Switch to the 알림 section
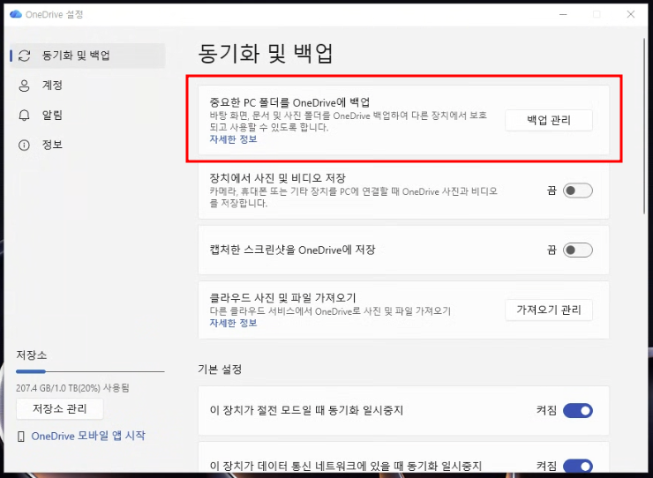Image resolution: width=653 pixels, height=478 pixels. pyautogui.click(x=87, y=116)
